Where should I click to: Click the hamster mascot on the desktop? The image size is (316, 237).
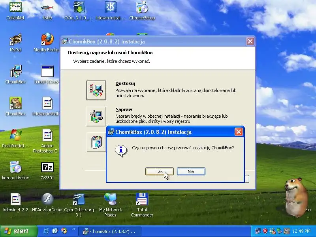point(295,197)
